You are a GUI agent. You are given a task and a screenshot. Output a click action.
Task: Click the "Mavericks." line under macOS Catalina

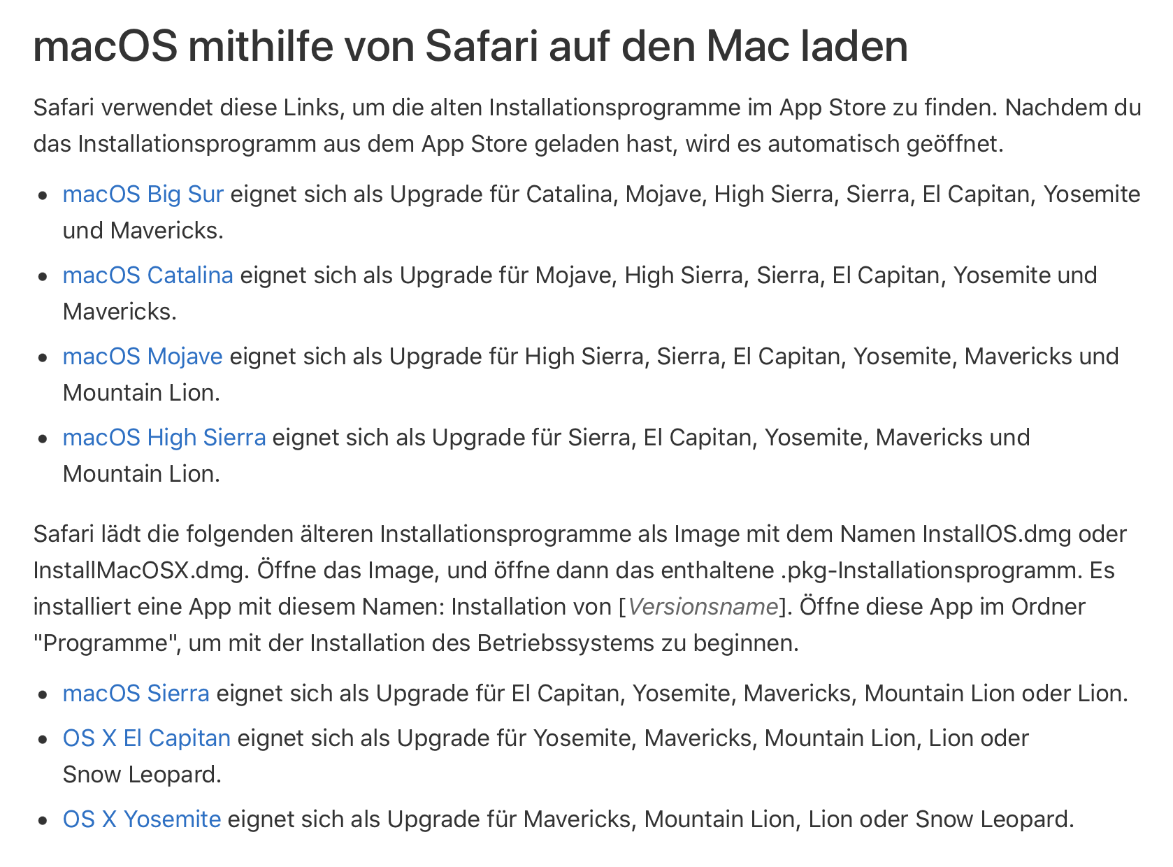click(x=120, y=312)
